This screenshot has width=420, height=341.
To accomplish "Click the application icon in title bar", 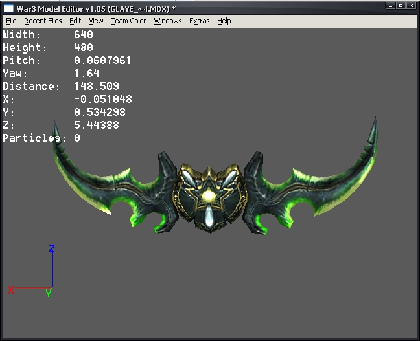I will click(8, 8).
